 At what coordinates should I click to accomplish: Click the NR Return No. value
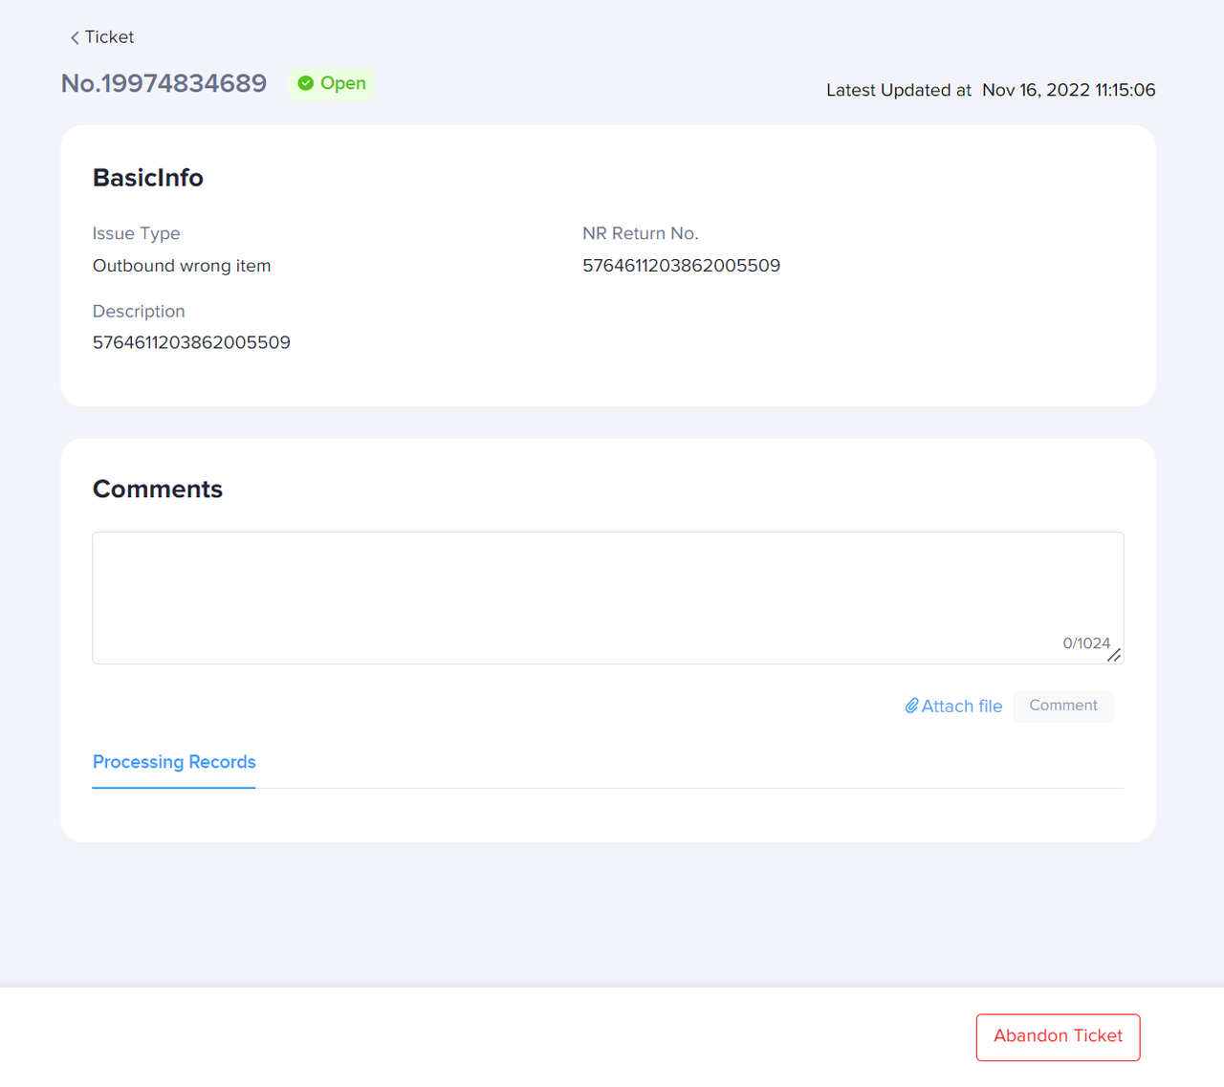pyautogui.click(x=681, y=266)
